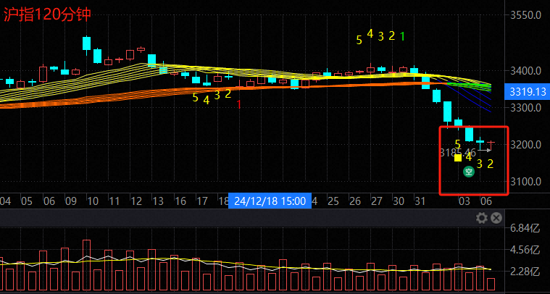
Task: Click the small gray arrow near 3185.46
Action: click(485, 151)
